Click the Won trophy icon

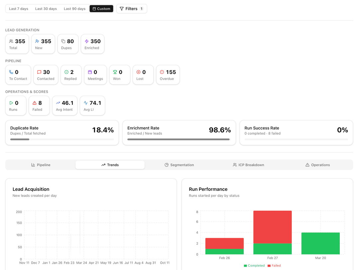[x=115, y=72]
